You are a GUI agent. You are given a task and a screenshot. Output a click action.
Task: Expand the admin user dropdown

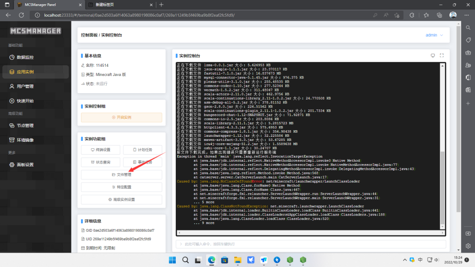[x=434, y=35]
